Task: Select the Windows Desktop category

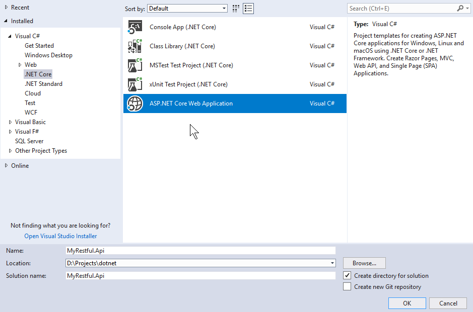Action: [48, 55]
